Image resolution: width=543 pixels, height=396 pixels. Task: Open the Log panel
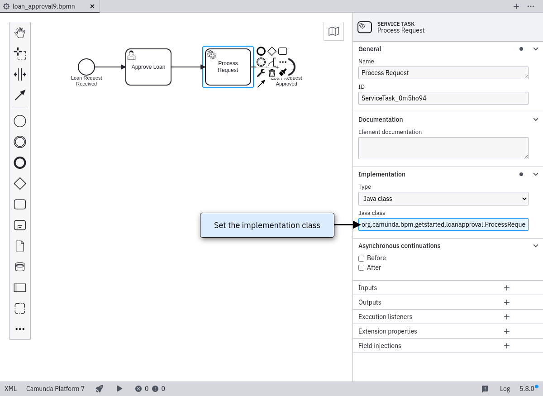pyautogui.click(x=505, y=388)
